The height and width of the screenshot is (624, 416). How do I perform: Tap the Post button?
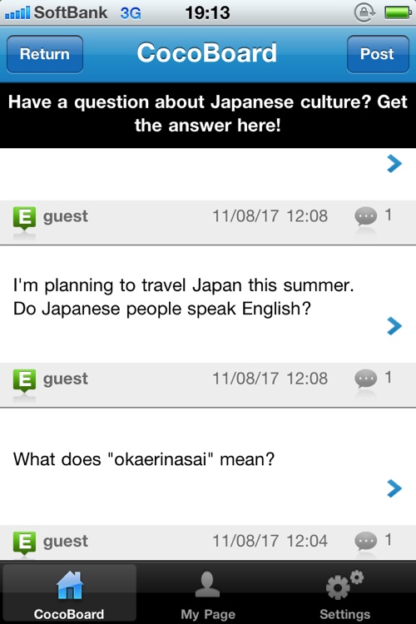[378, 54]
